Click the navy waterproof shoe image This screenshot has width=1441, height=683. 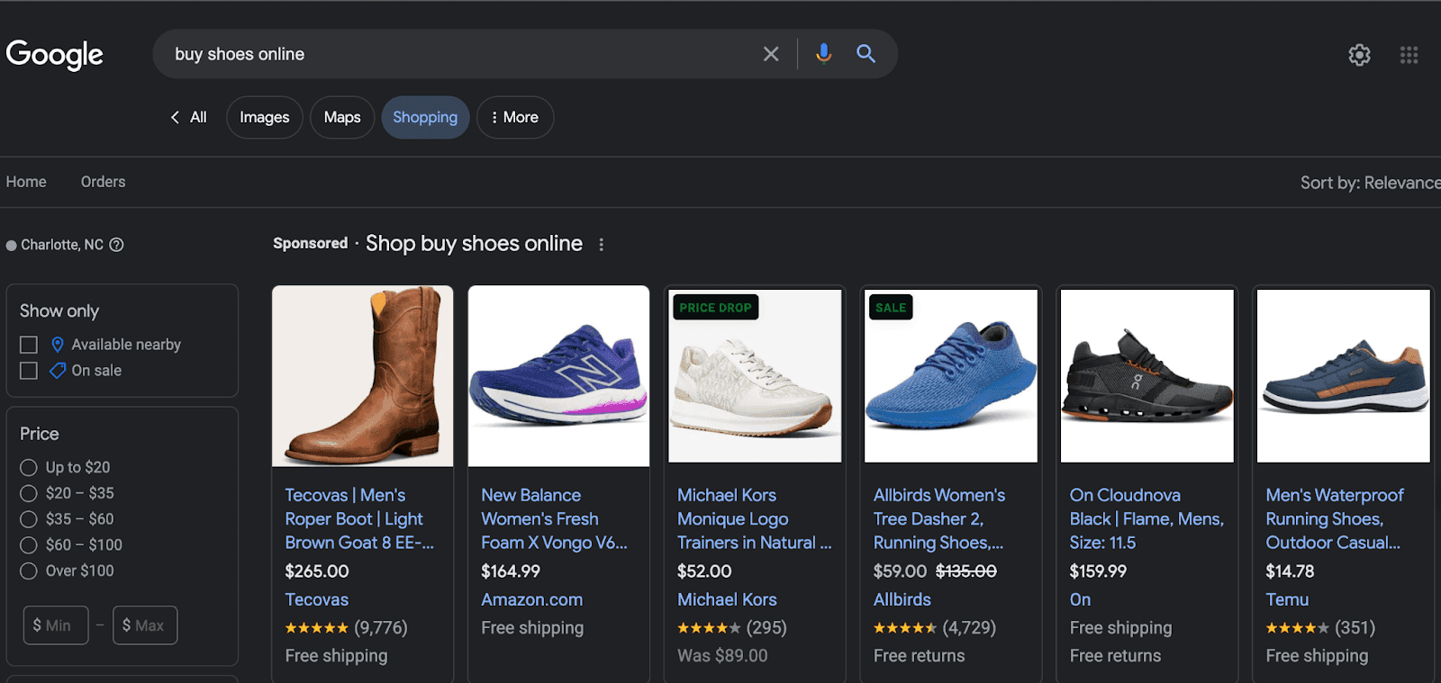[x=1344, y=376]
